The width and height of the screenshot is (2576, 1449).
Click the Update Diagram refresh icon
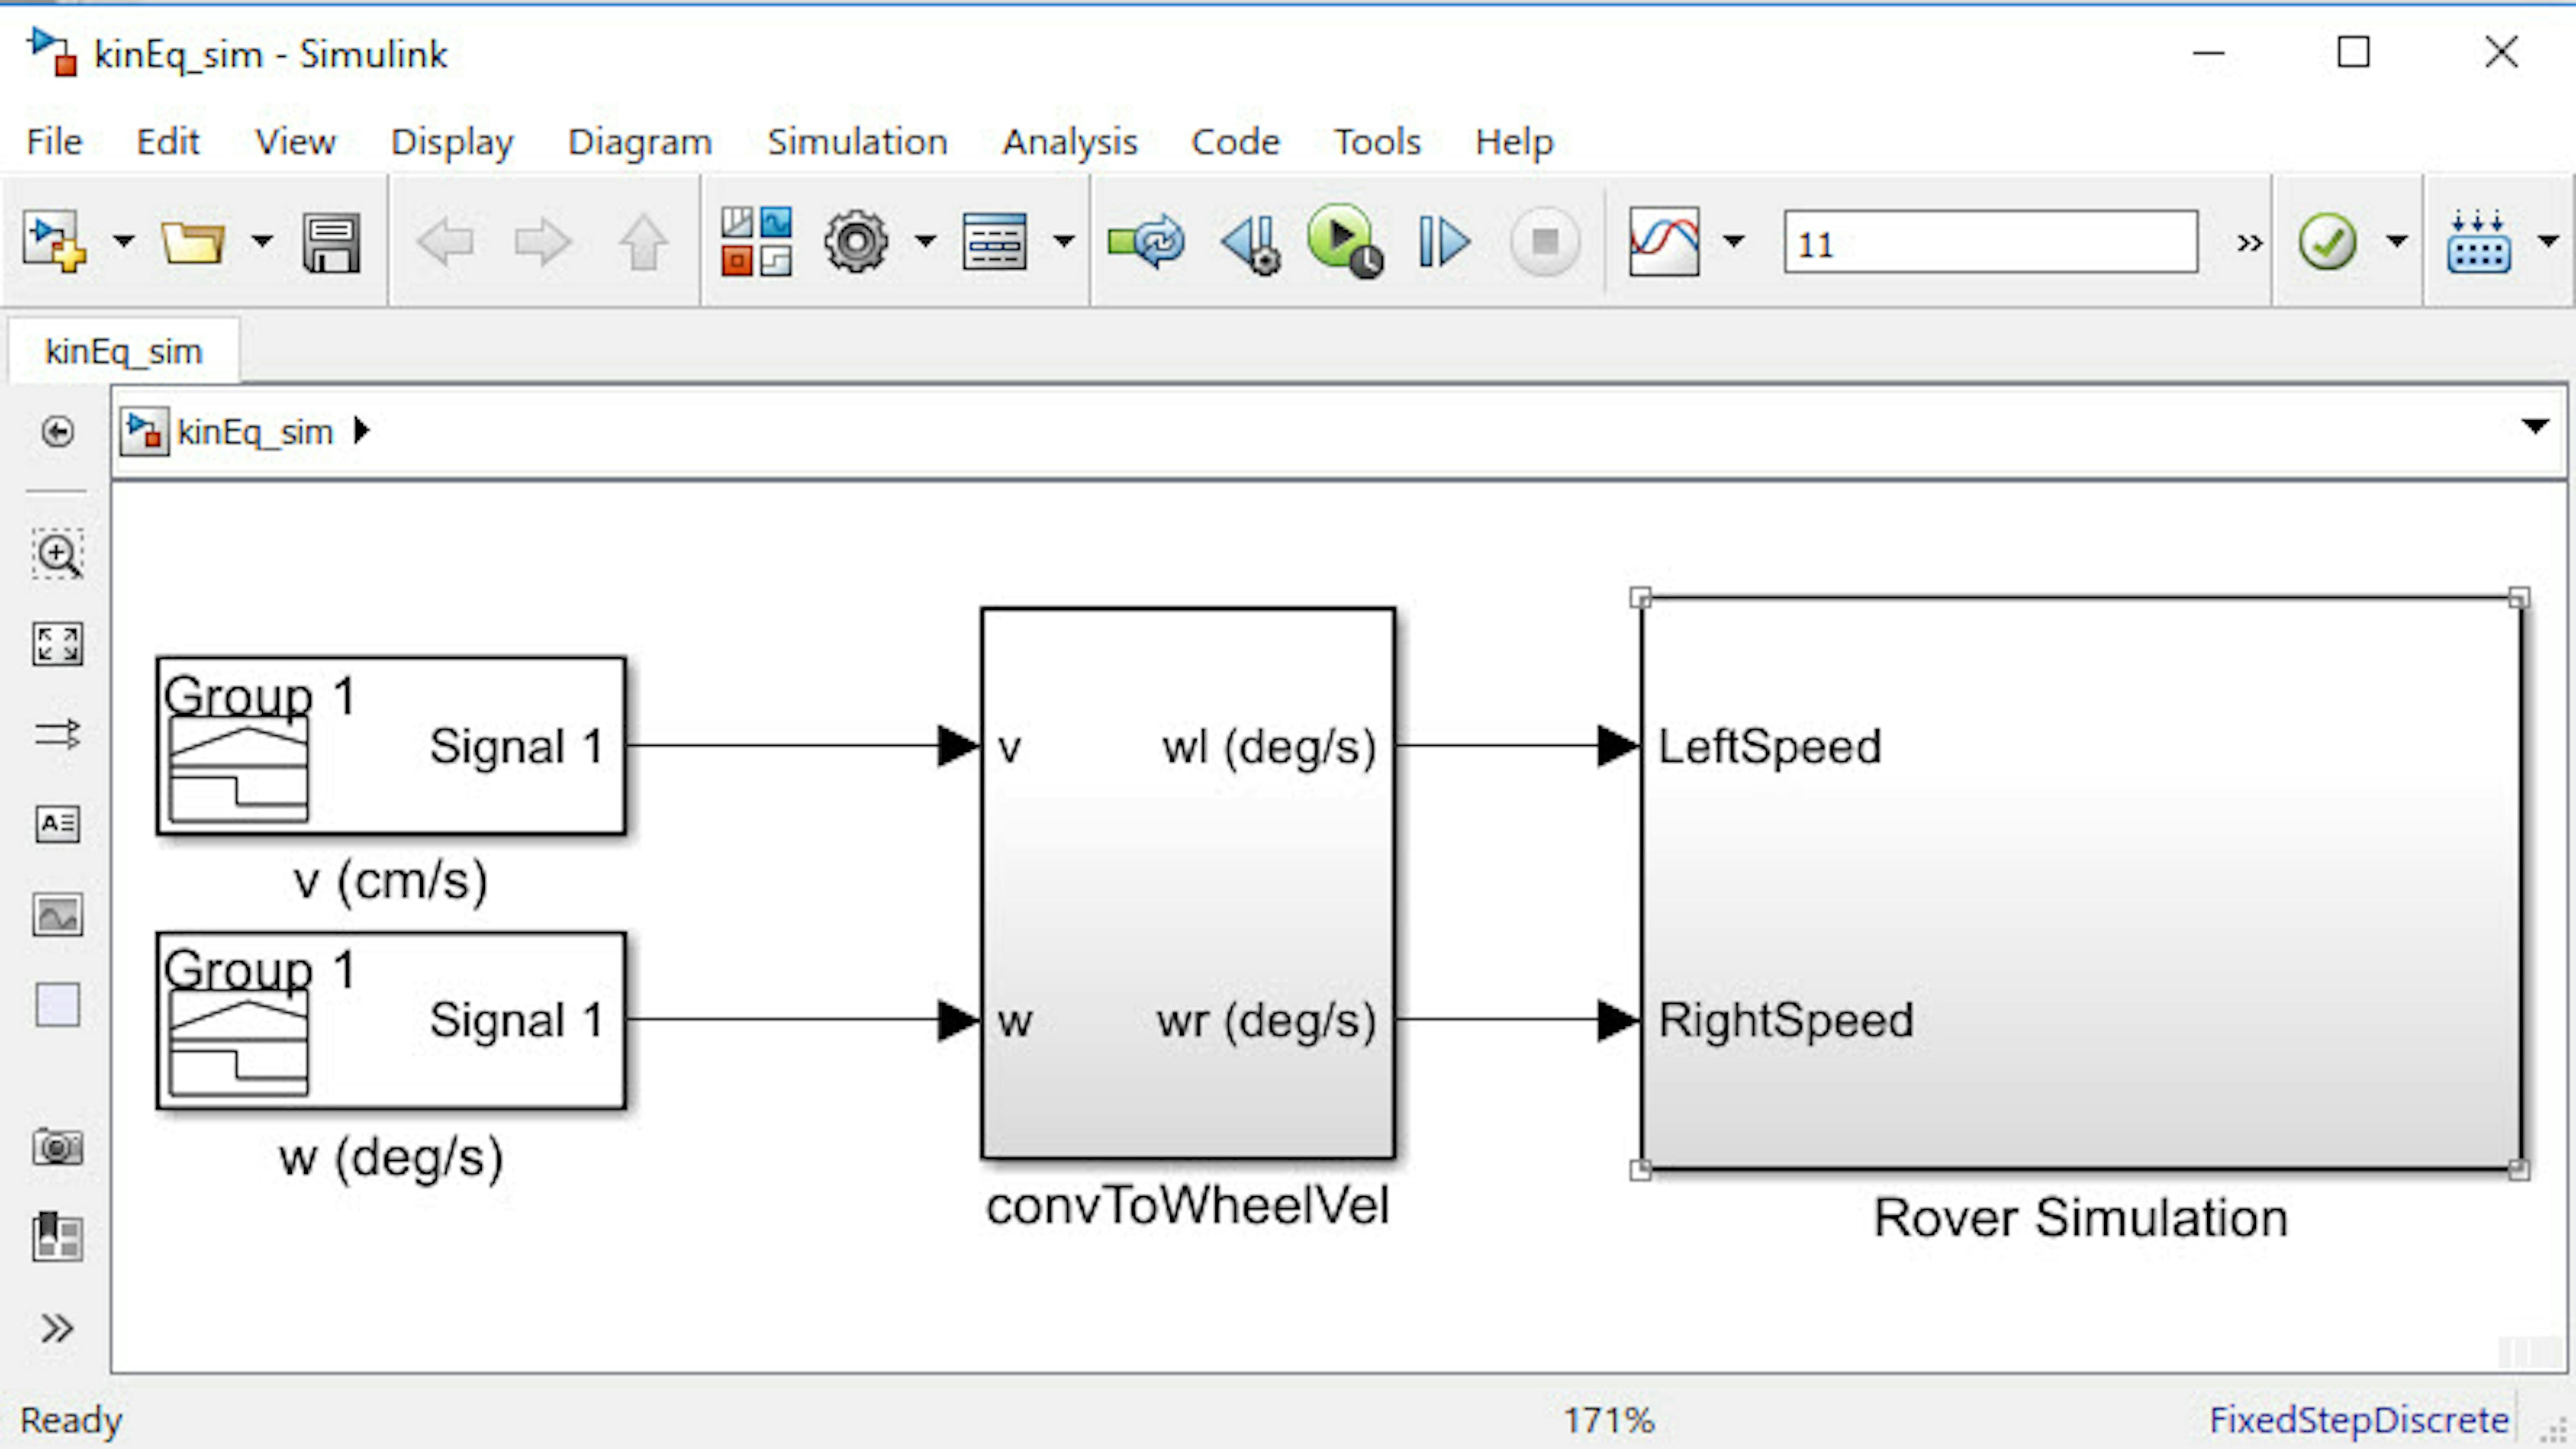1146,242
